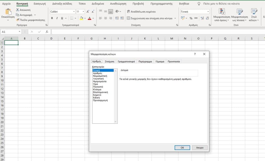Click Άκυρο to cancel the dialog
The width and height of the screenshot is (265, 161).
200,148
